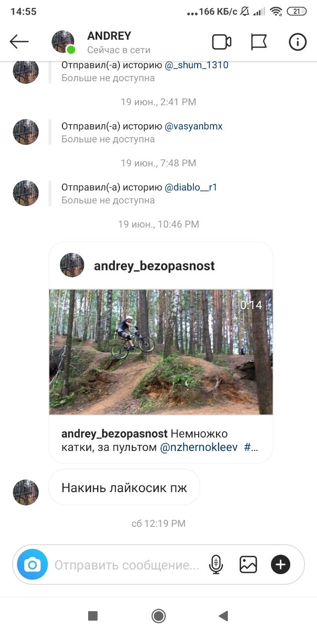Tap the "Накинь лайкосик пж" message bubble
The height and width of the screenshot is (635, 317).
124,487
